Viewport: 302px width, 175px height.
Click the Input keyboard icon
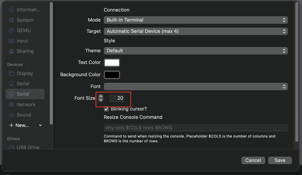tap(11, 41)
